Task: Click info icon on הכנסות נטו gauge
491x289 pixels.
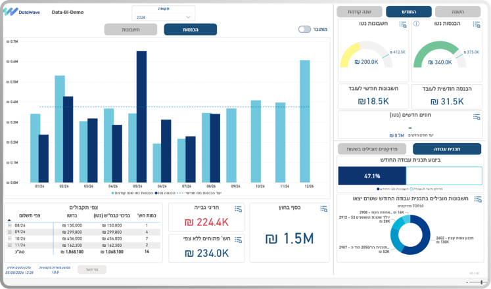Action: click(x=416, y=24)
